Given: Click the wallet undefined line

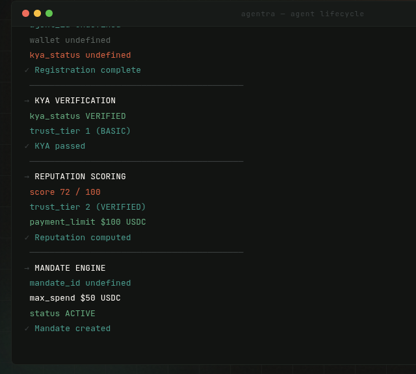Looking at the screenshot, I should pyautogui.click(x=70, y=40).
